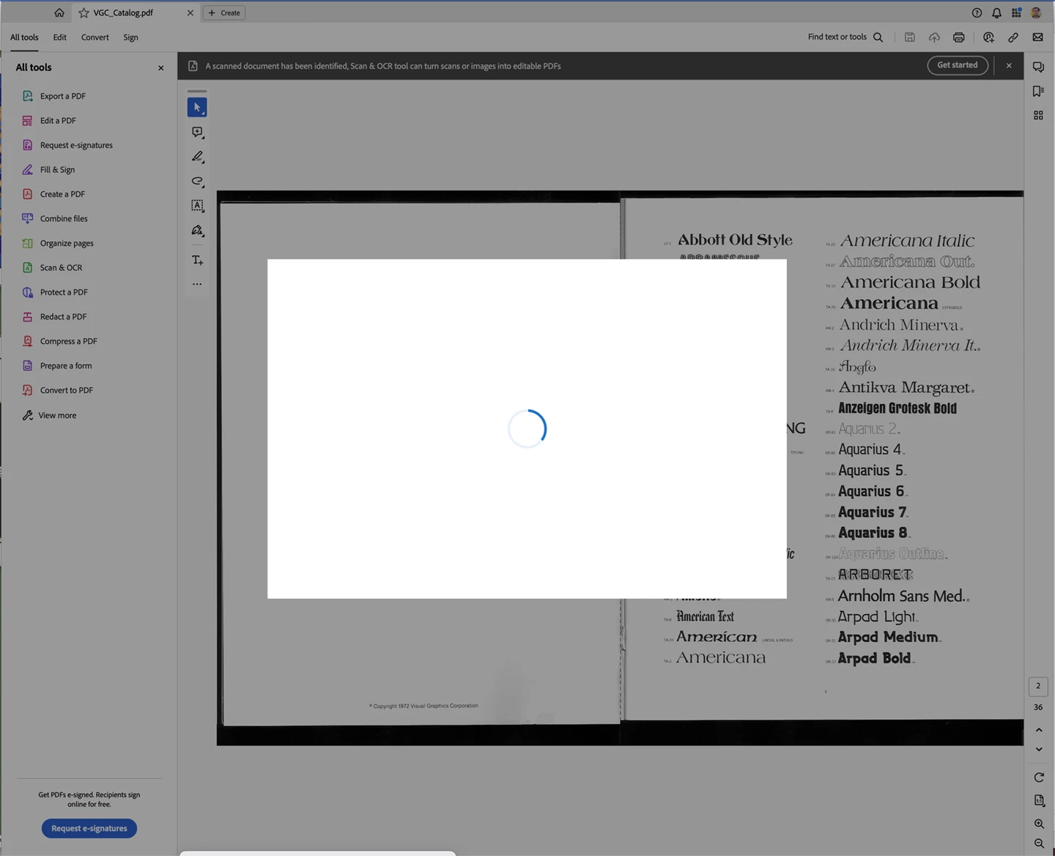Open the Edit menu

tap(60, 37)
